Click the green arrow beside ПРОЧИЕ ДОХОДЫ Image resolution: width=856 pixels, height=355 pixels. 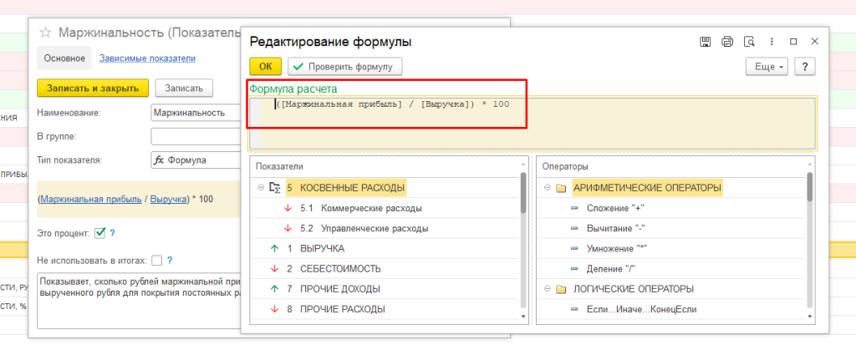pos(274,289)
